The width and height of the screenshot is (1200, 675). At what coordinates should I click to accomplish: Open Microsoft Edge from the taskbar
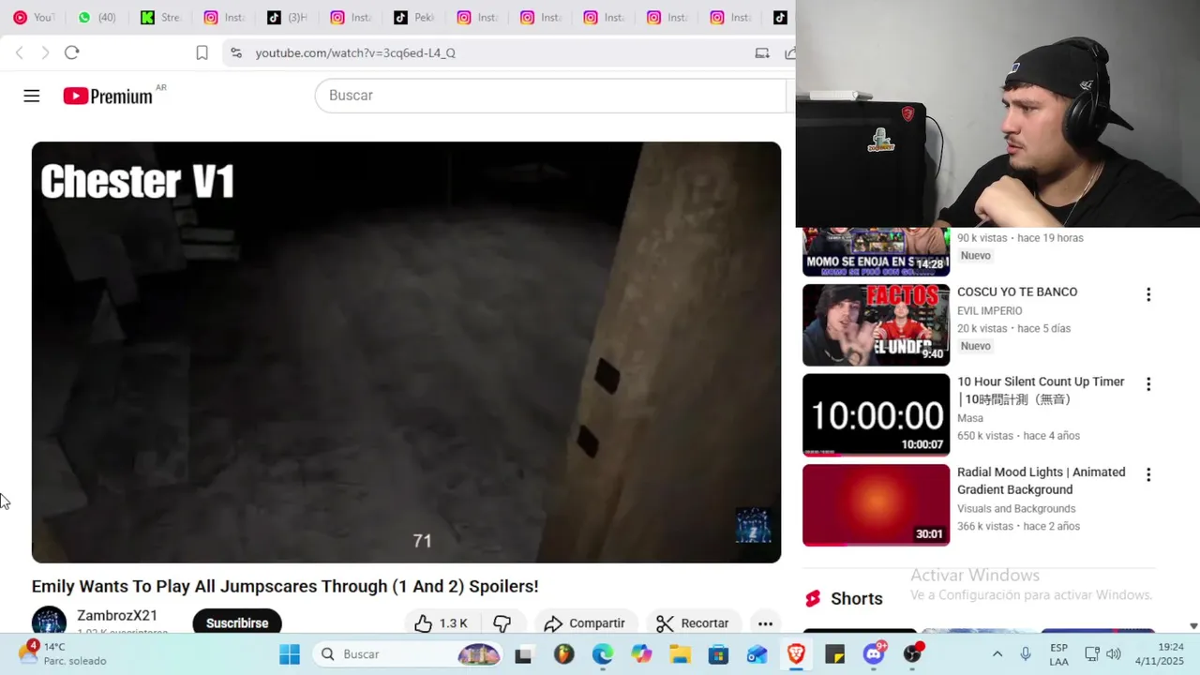(x=602, y=653)
